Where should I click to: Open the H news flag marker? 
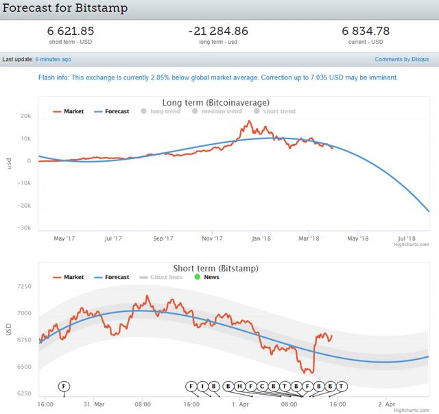(239, 387)
